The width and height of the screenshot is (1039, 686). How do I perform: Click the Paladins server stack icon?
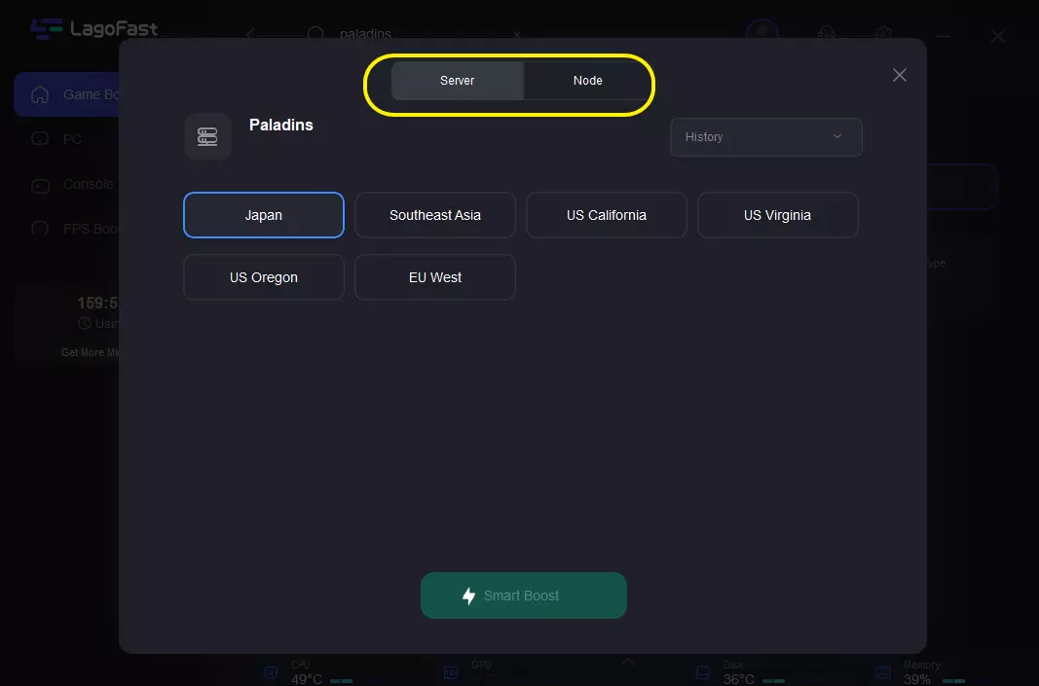point(207,136)
